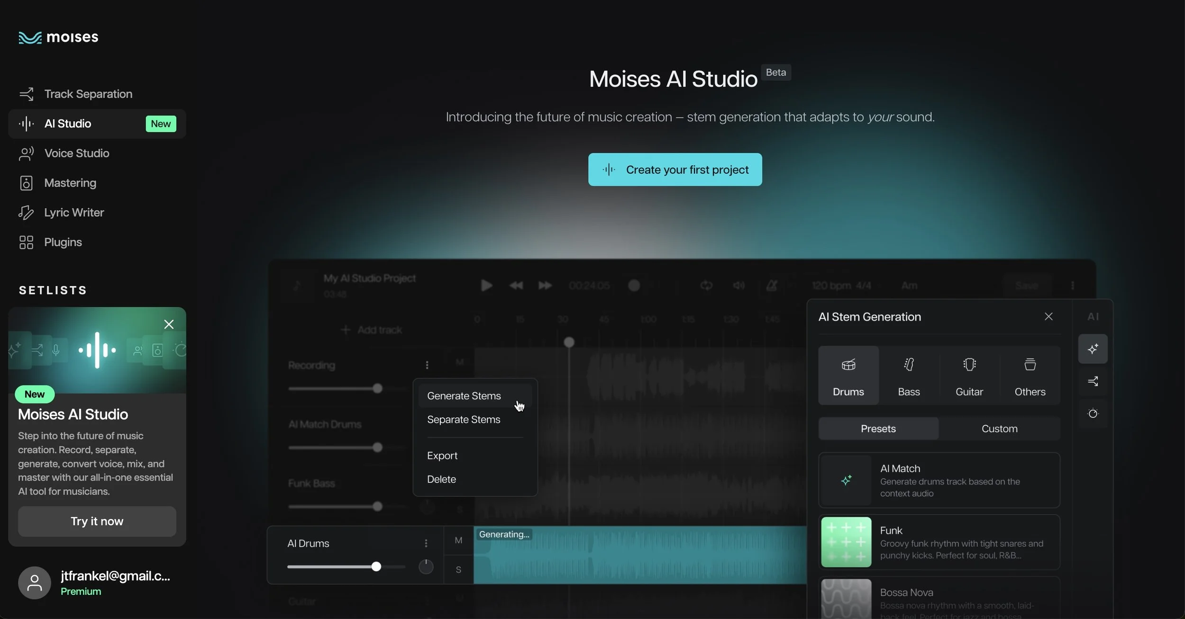Click the waveform icon in promo card

97,350
